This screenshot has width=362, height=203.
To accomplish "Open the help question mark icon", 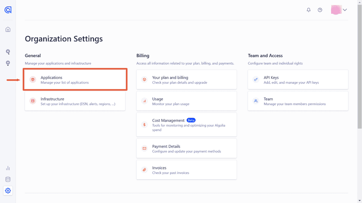I will 320,10.
